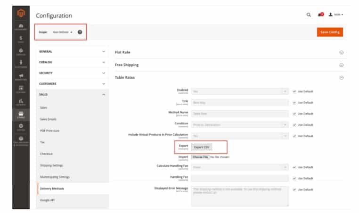Click the Method Name input field
Viewport: 359px width, 213px height.
tap(240, 114)
